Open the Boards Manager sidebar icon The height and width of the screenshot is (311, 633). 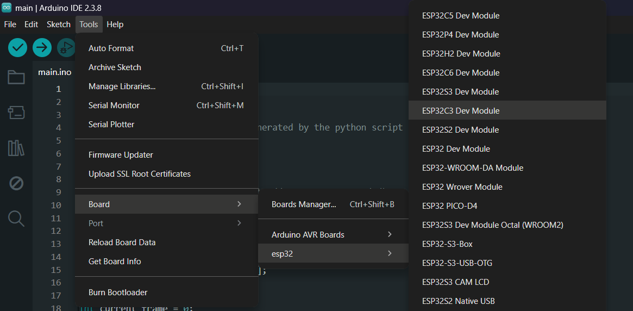point(16,113)
